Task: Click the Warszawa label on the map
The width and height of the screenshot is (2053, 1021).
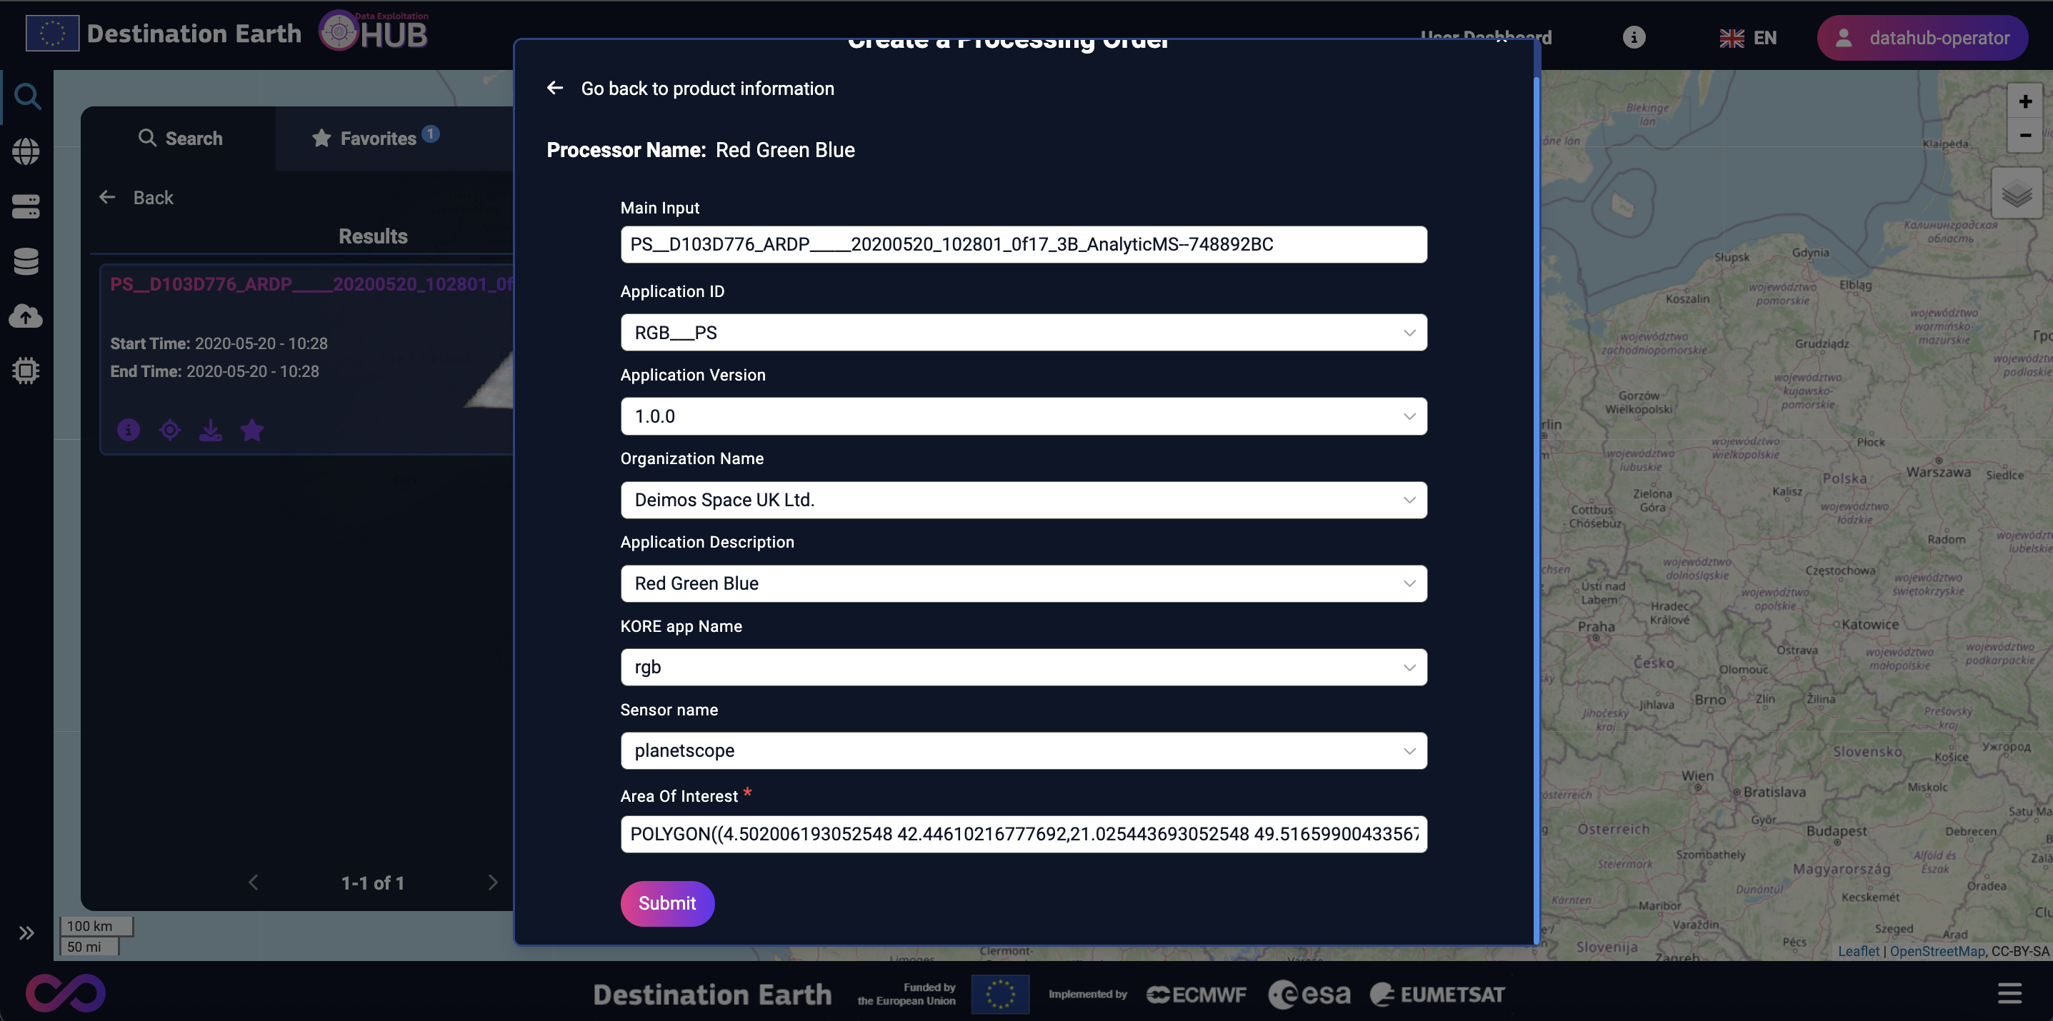Action: pyautogui.click(x=1938, y=471)
